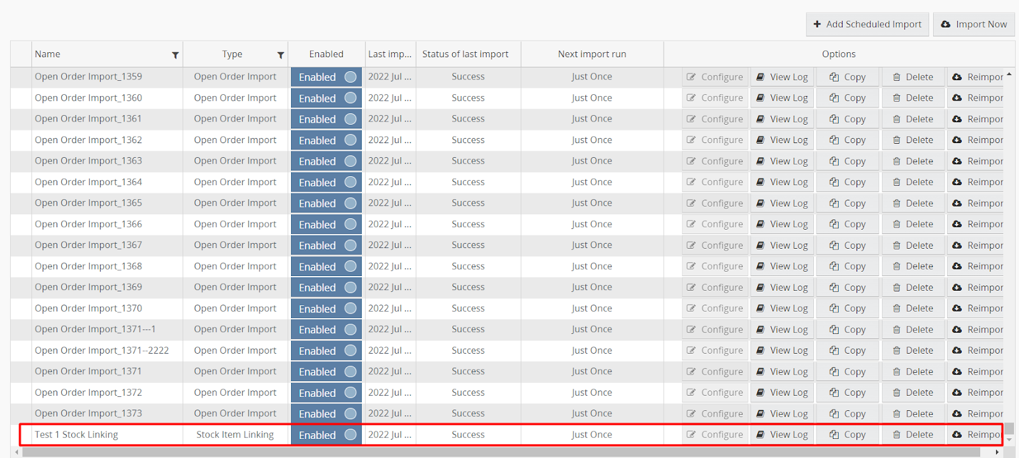Image resolution: width=1019 pixels, height=458 pixels.
Task: View Log for Open Order Import_1364
Action: [x=782, y=182]
